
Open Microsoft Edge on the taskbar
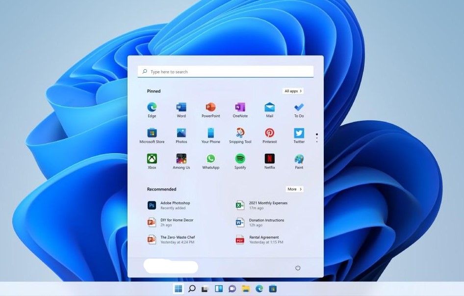pyautogui.click(x=259, y=289)
